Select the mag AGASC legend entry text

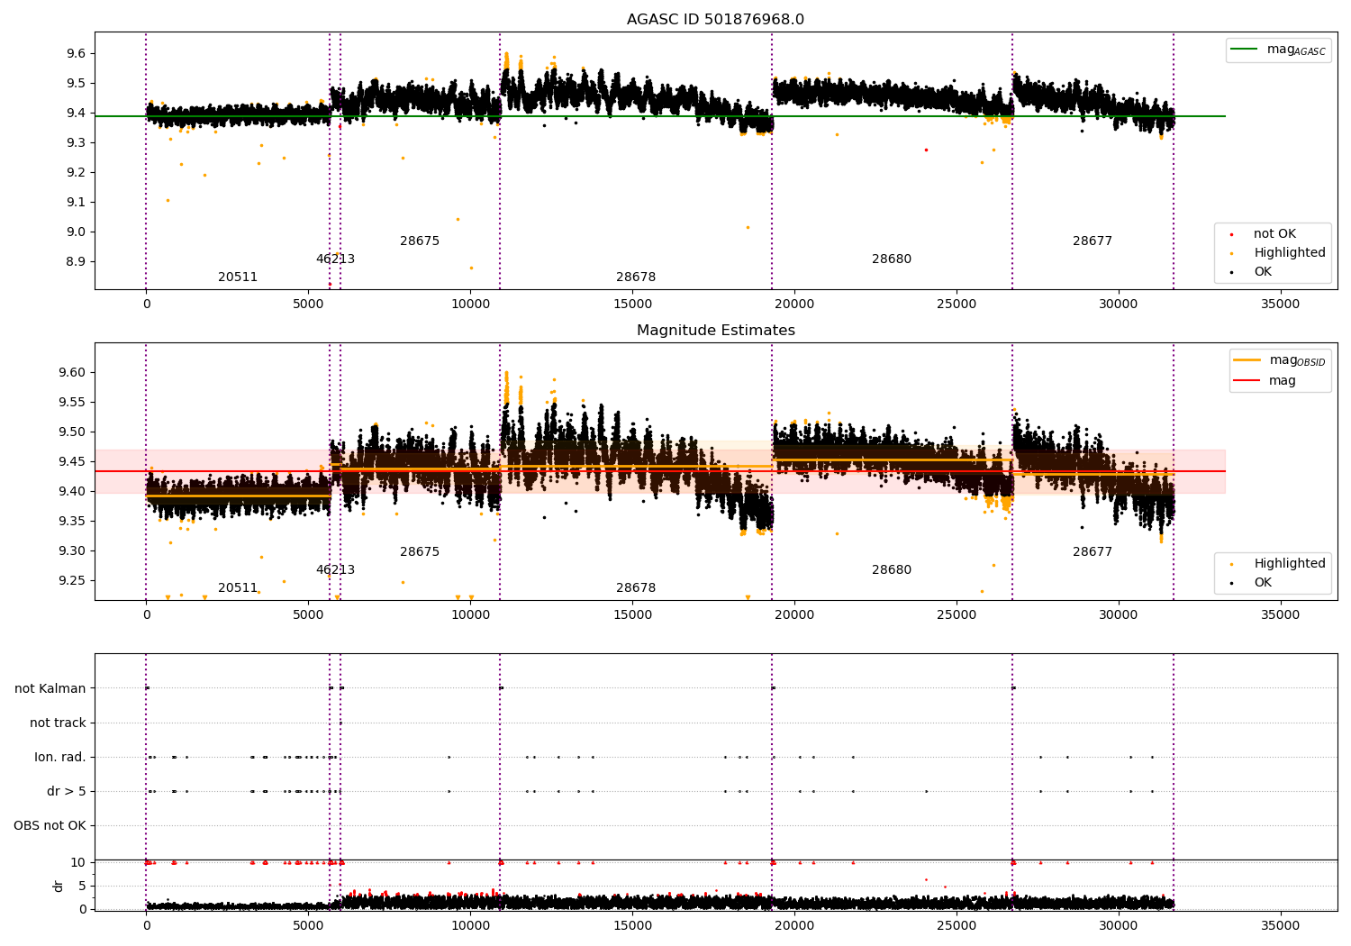point(1296,50)
